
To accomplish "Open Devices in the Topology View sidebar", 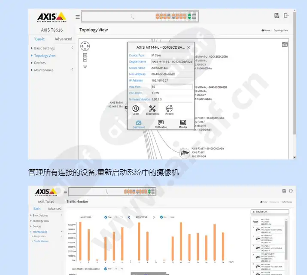I will [40, 63].
